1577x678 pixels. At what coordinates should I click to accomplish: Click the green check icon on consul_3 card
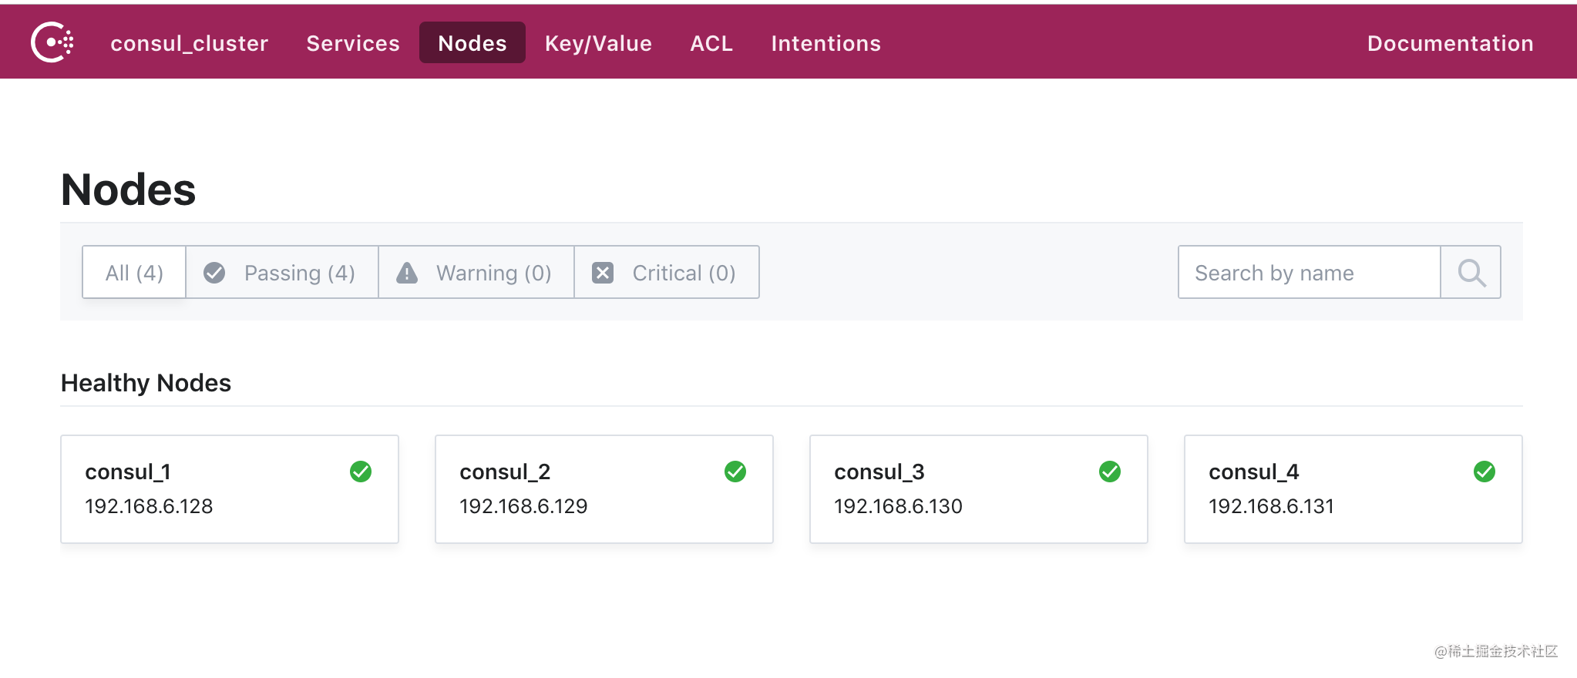tap(1110, 472)
